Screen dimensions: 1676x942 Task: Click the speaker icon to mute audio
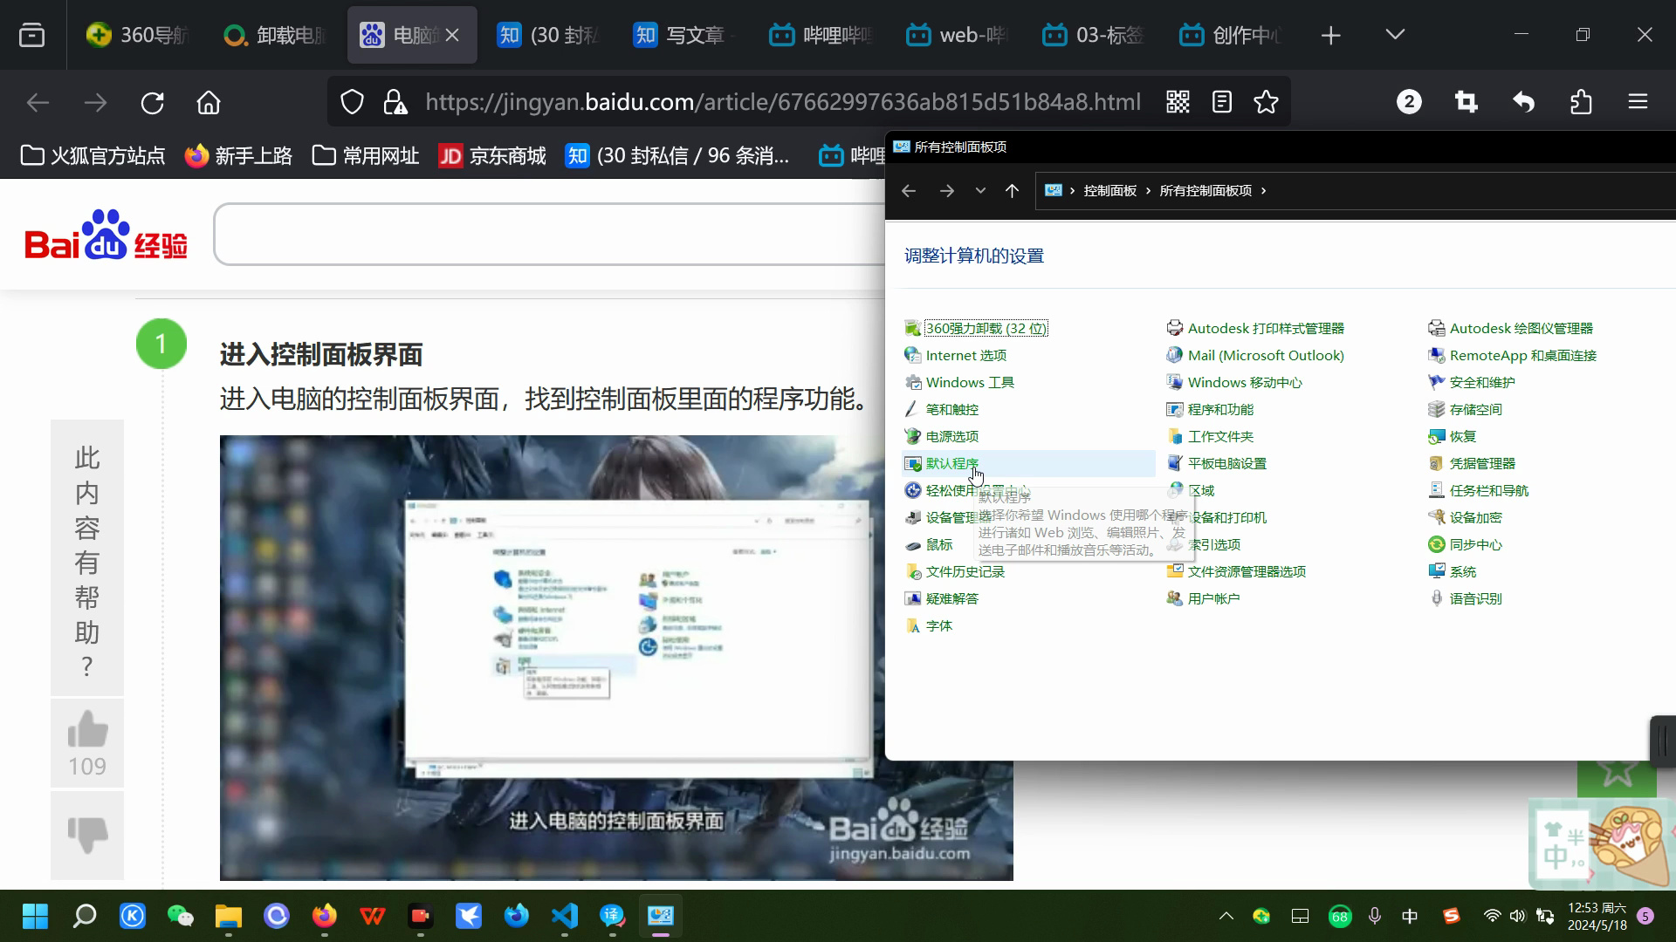click(x=1518, y=916)
